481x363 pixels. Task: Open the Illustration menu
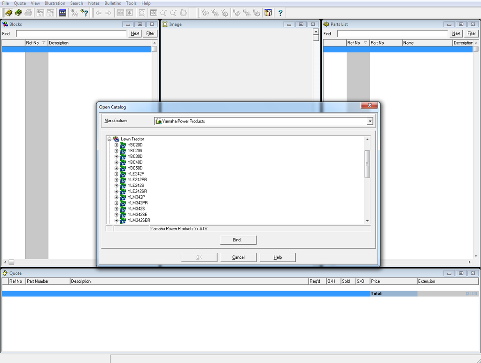pos(55,3)
